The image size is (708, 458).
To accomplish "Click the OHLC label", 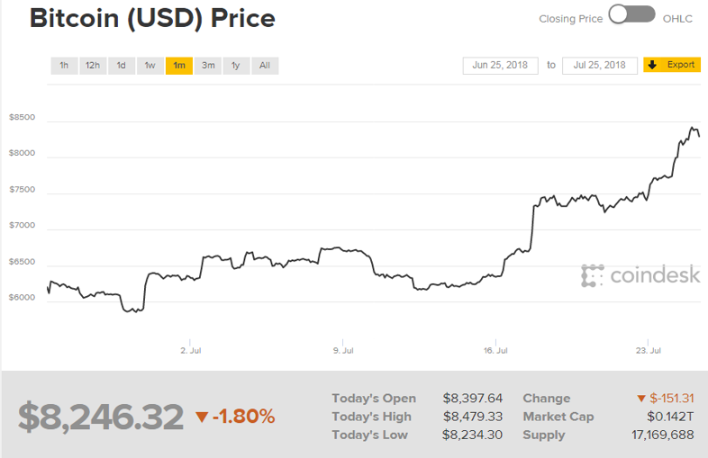I will point(677,18).
